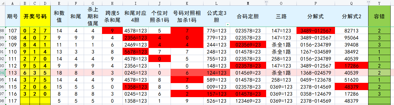Select the 跨度5杀和尾 header cell
This screenshot has height=105, width=394.
point(112,16)
